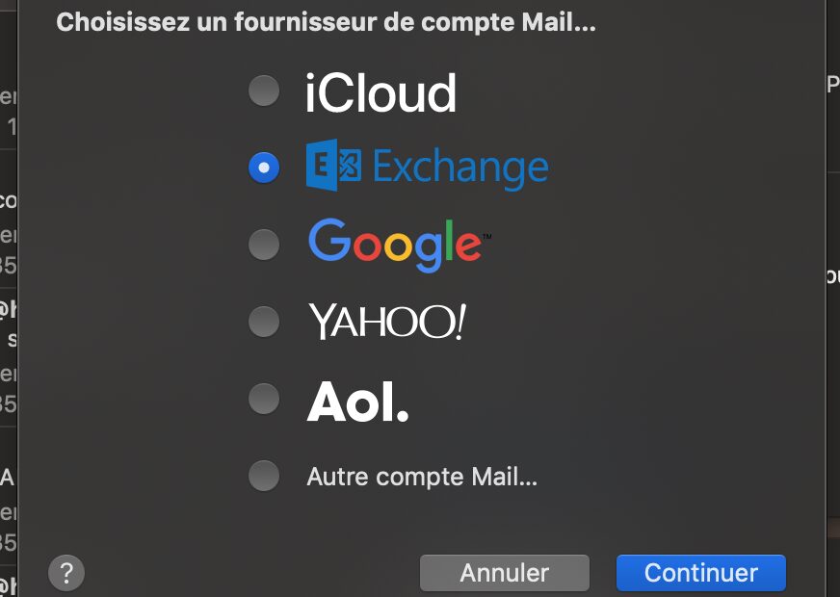Screen dimensions: 840x597
Task: Click the YAHOO! logo
Action: pos(387,322)
